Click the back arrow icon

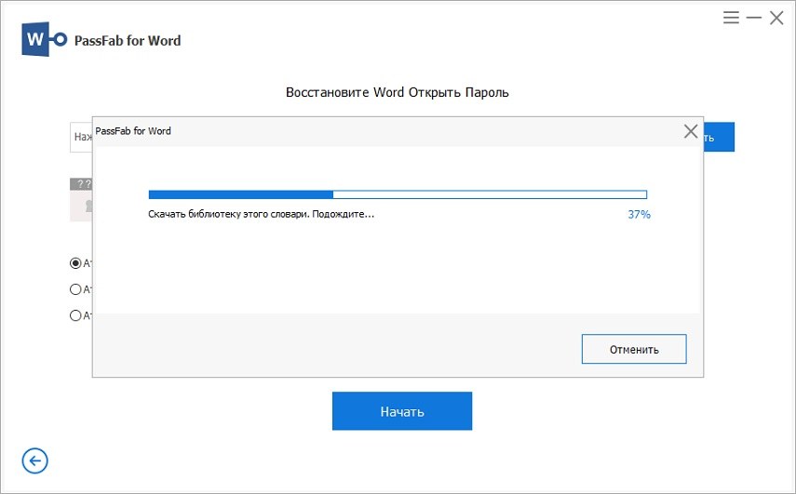[35, 461]
